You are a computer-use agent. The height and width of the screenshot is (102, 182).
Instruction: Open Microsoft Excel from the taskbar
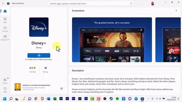point(55,99)
